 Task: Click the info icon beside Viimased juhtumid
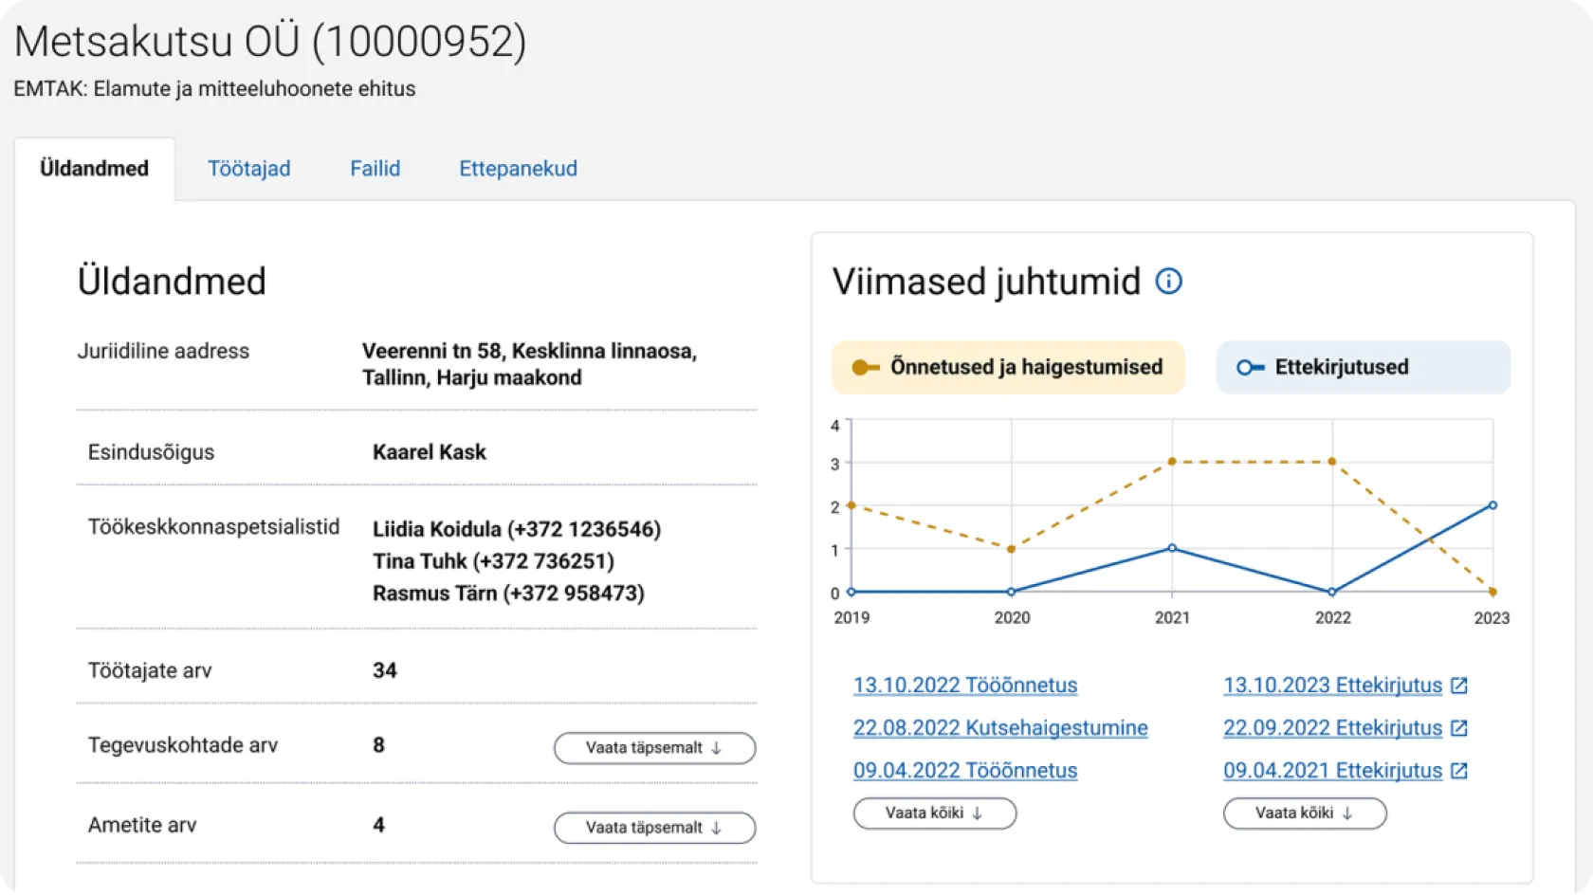1168,282
